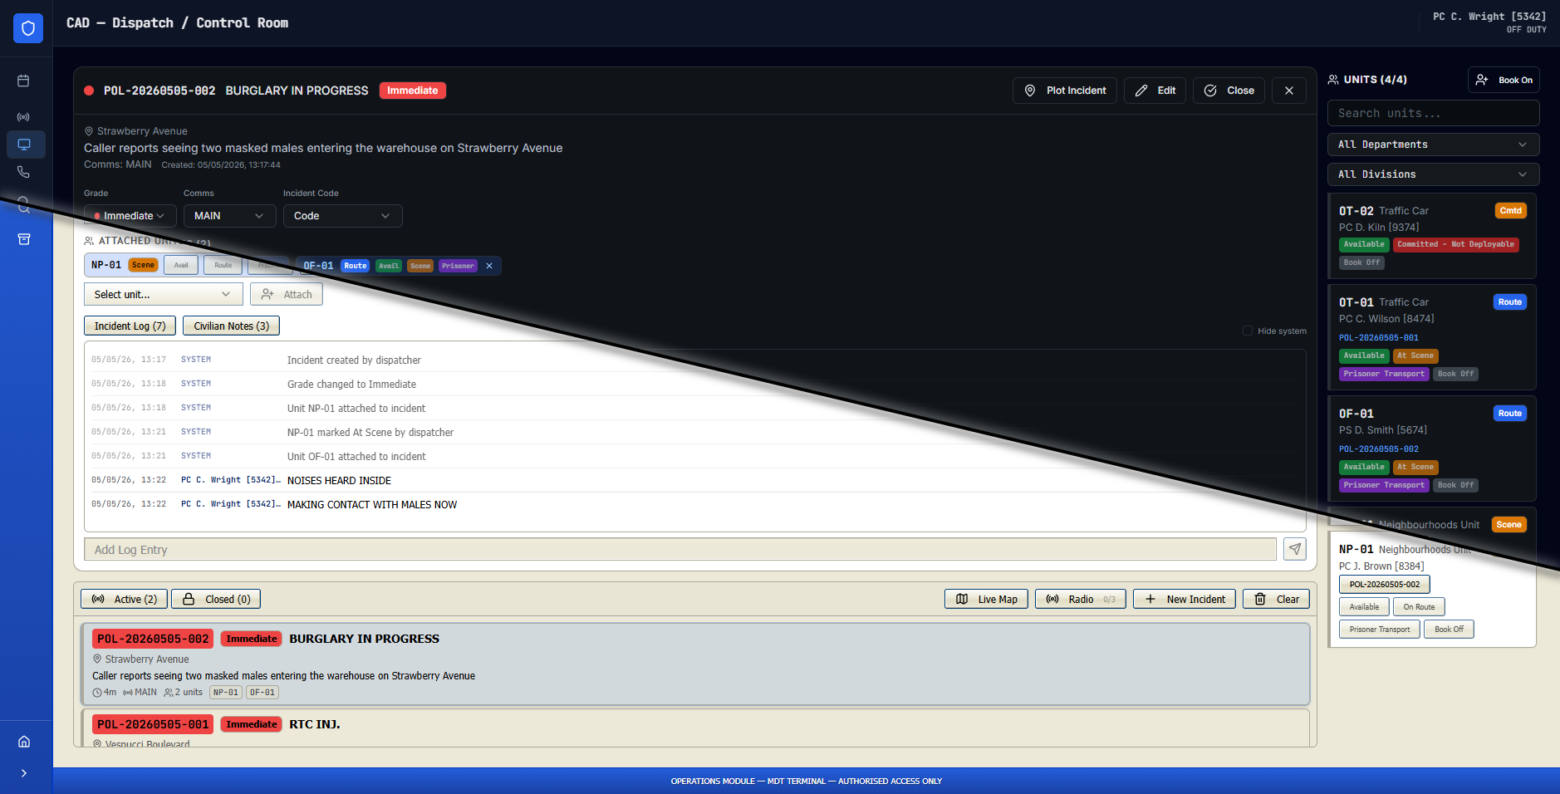
Task: Open the archive box icon in sidebar
Action: (24, 239)
